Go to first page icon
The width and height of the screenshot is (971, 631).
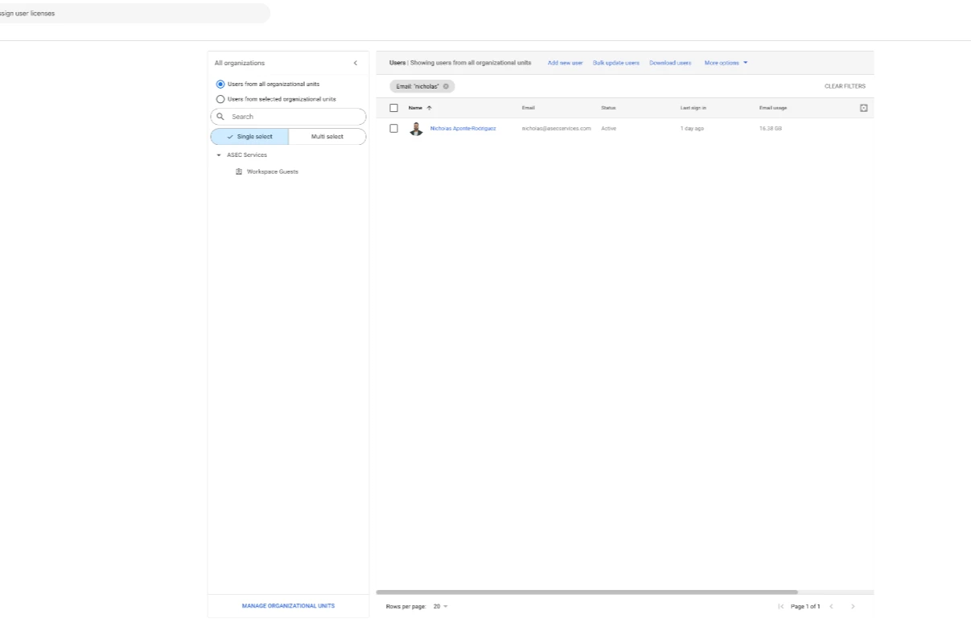tap(781, 606)
